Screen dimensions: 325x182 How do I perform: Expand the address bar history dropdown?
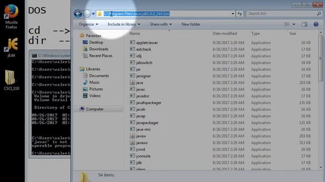pyautogui.click(x=233, y=14)
